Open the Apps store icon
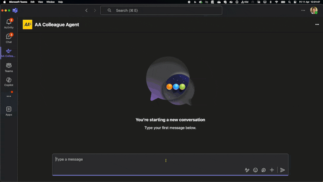The height and width of the screenshot is (182, 323). (9, 110)
